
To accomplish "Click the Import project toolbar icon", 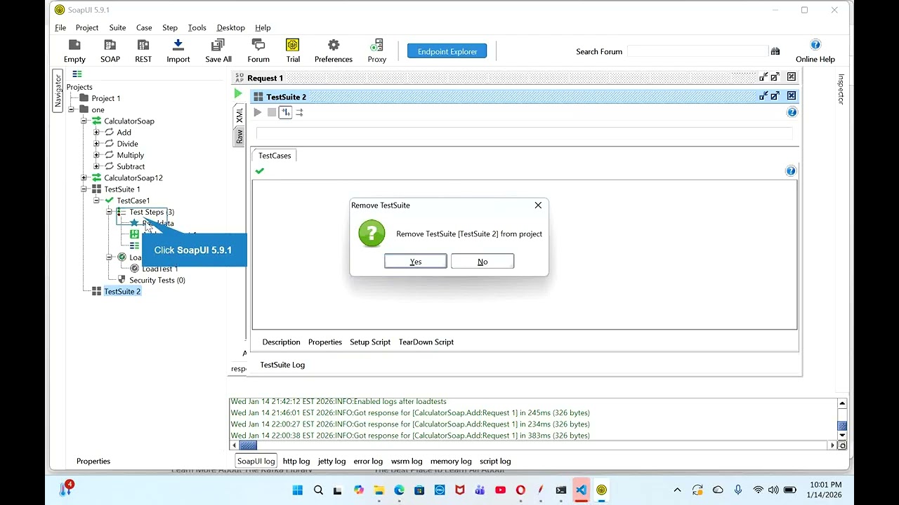I will point(178,51).
